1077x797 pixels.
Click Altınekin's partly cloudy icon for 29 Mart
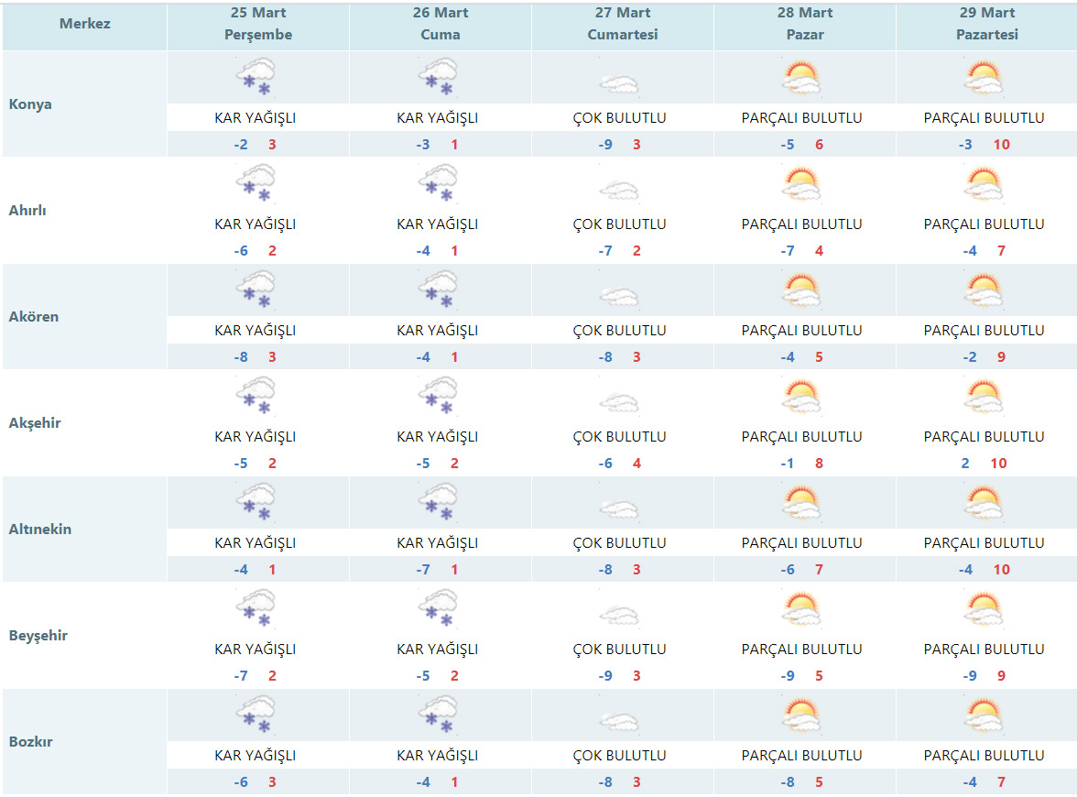tap(984, 503)
